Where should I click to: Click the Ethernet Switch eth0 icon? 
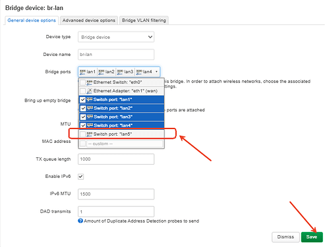[x=90, y=82]
